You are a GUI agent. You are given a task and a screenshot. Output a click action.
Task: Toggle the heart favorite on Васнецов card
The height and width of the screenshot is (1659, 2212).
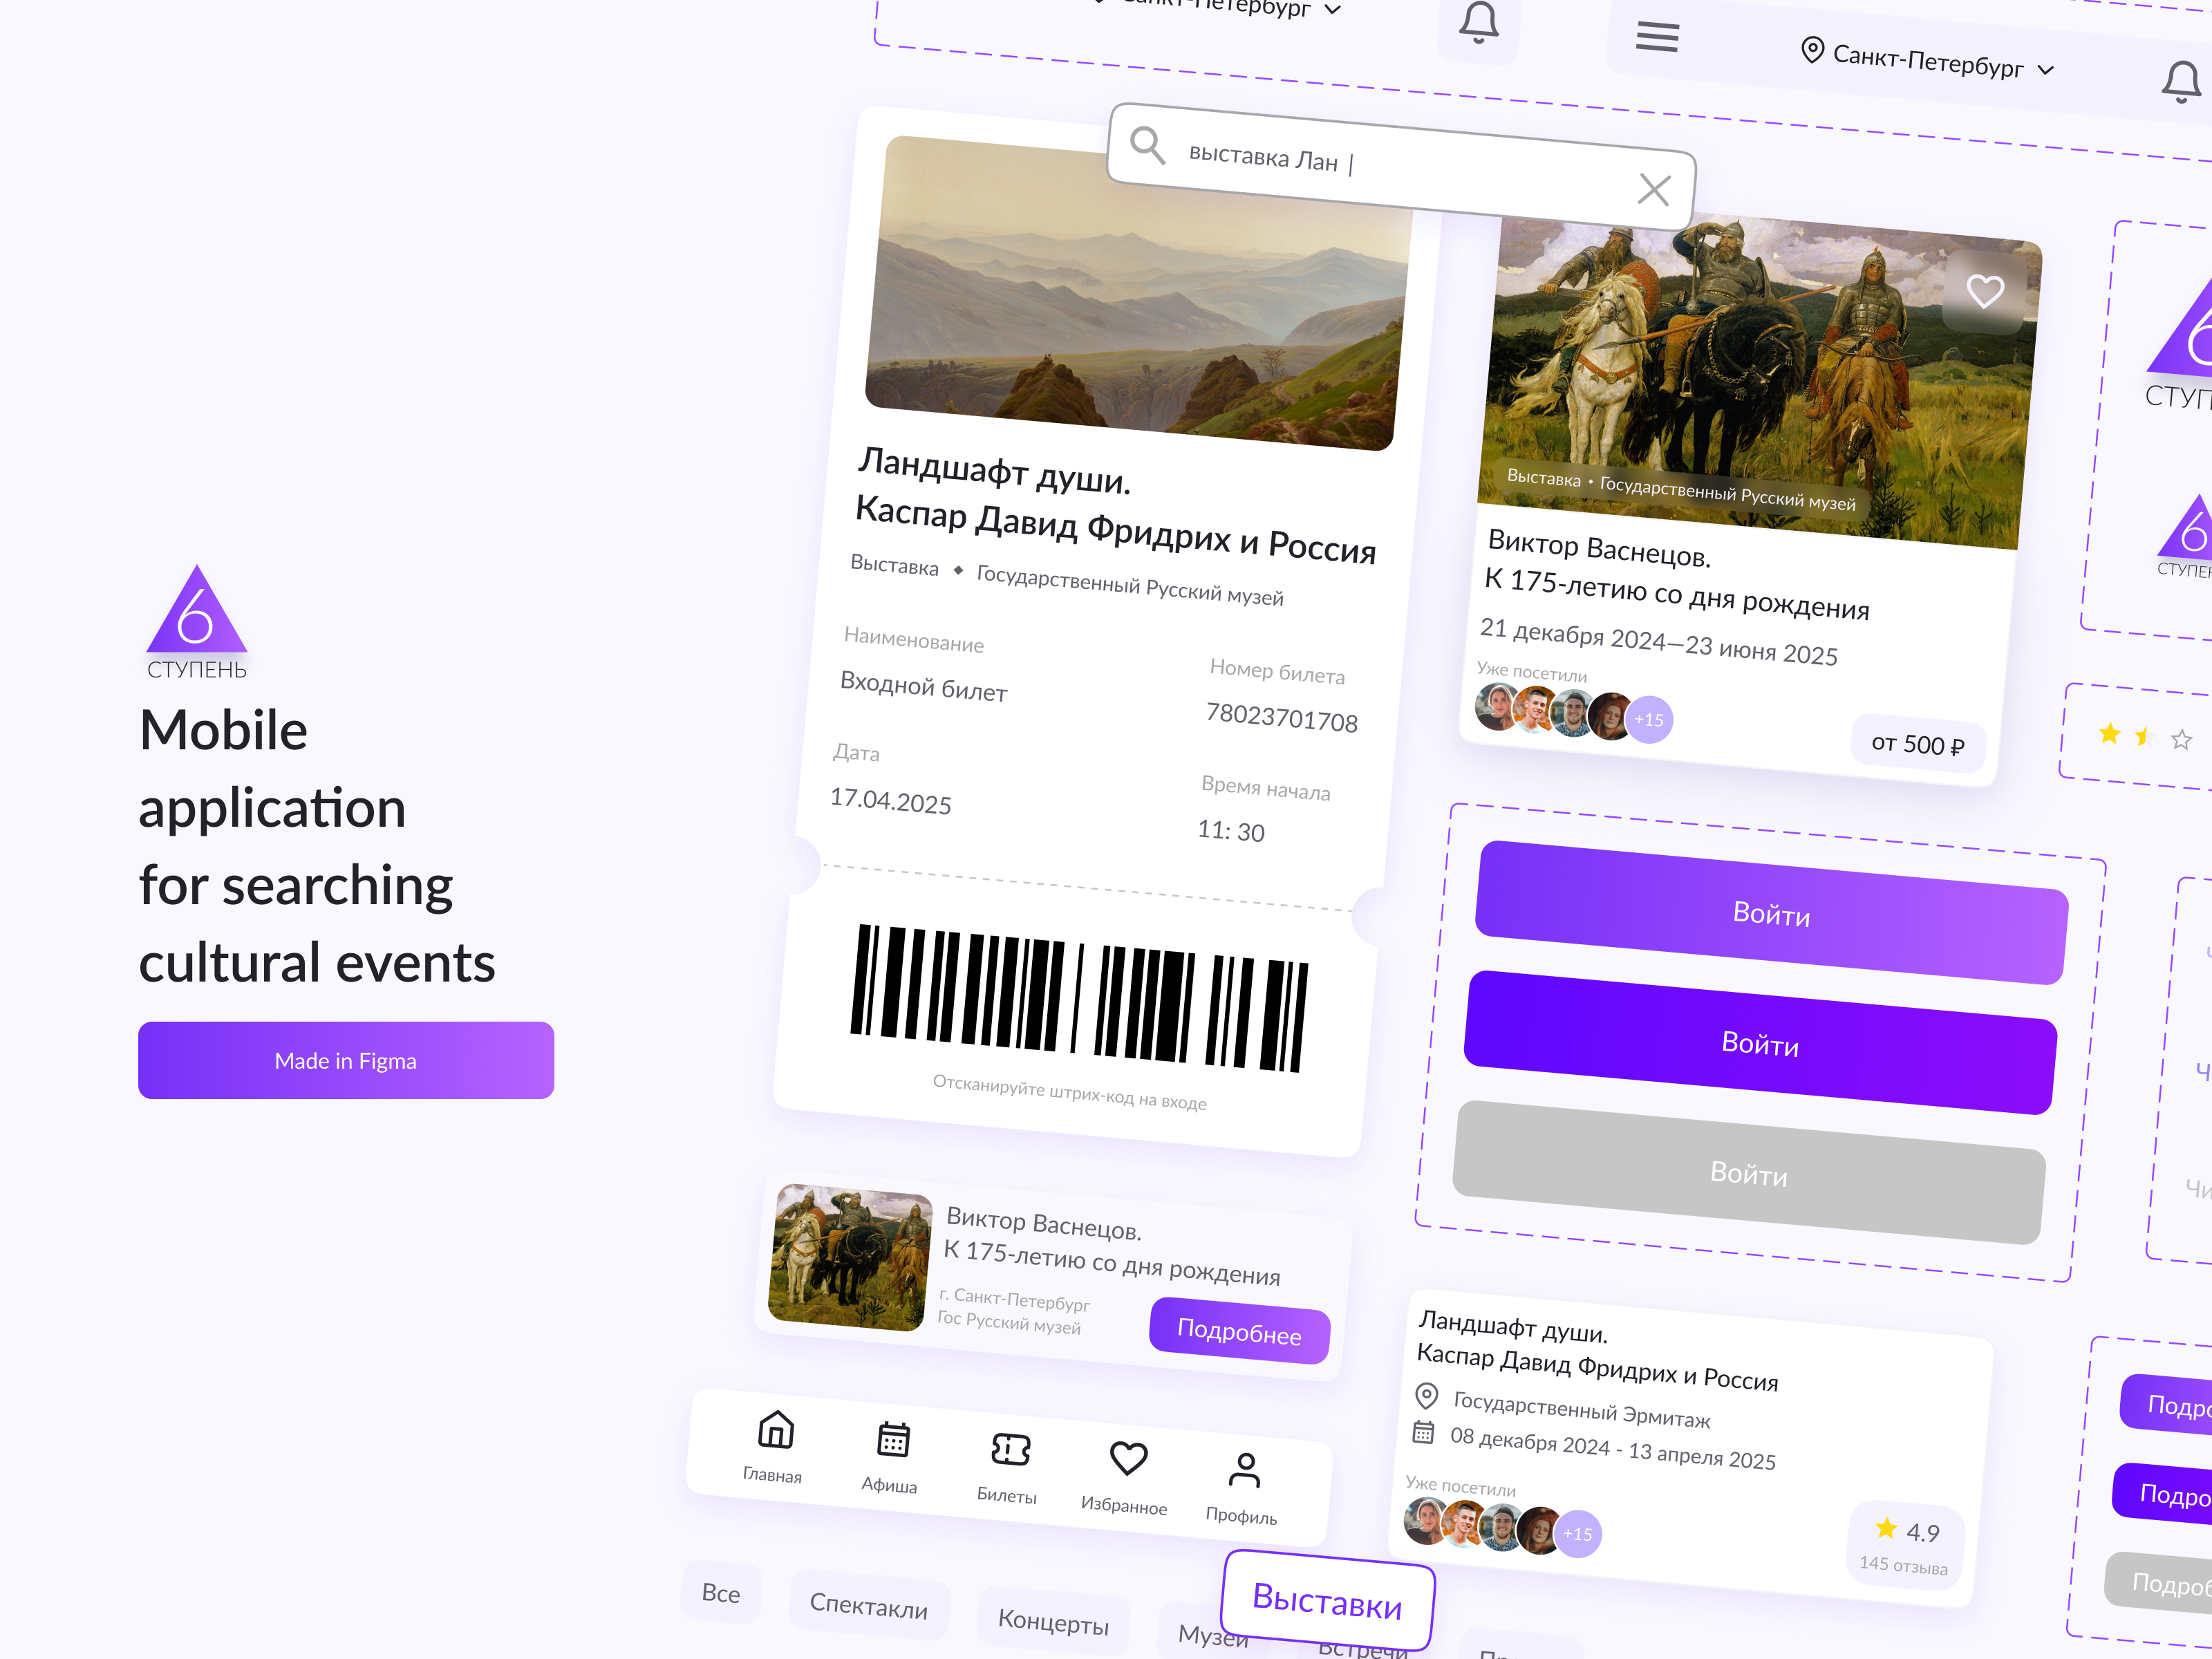[x=1985, y=291]
